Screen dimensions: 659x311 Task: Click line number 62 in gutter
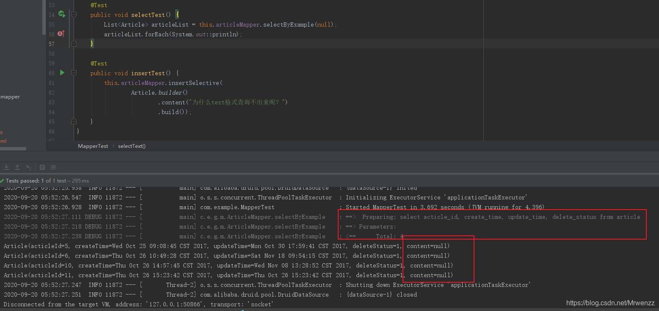pyautogui.click(x=51, y=93)
